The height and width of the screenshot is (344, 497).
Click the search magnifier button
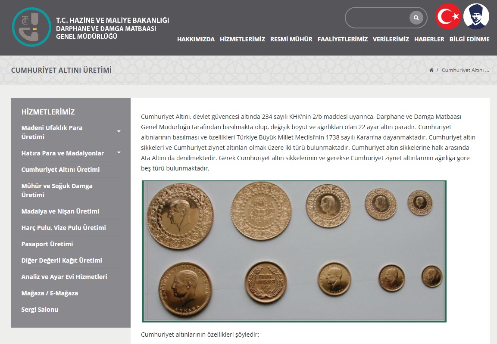point(416,18)
